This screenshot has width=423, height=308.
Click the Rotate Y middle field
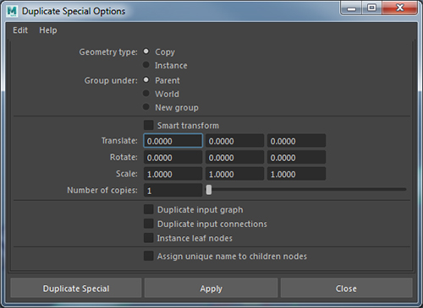(234, 157)
